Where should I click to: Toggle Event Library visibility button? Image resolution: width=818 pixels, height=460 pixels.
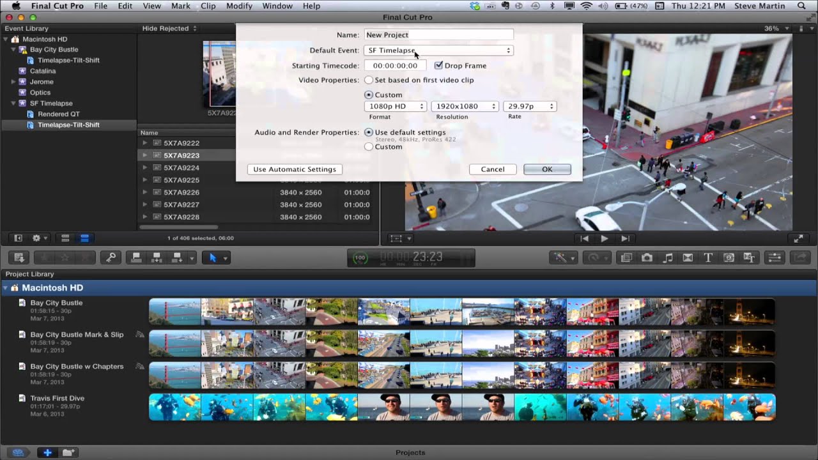tap(18, 238)
